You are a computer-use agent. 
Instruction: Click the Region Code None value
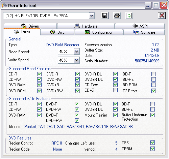tap(57, 149)
